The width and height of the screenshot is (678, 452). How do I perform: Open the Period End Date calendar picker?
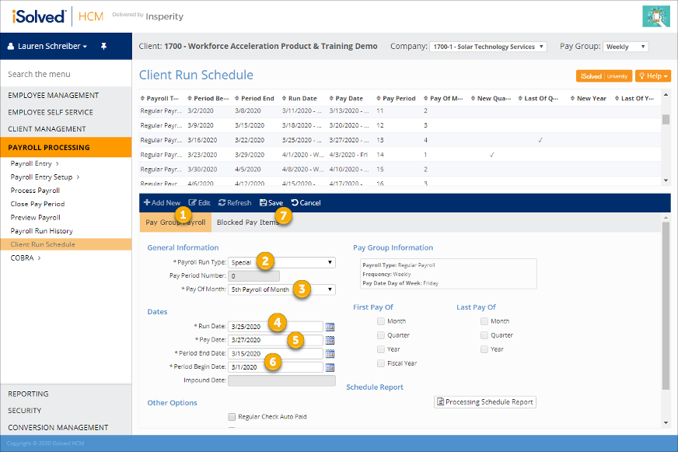330,354
